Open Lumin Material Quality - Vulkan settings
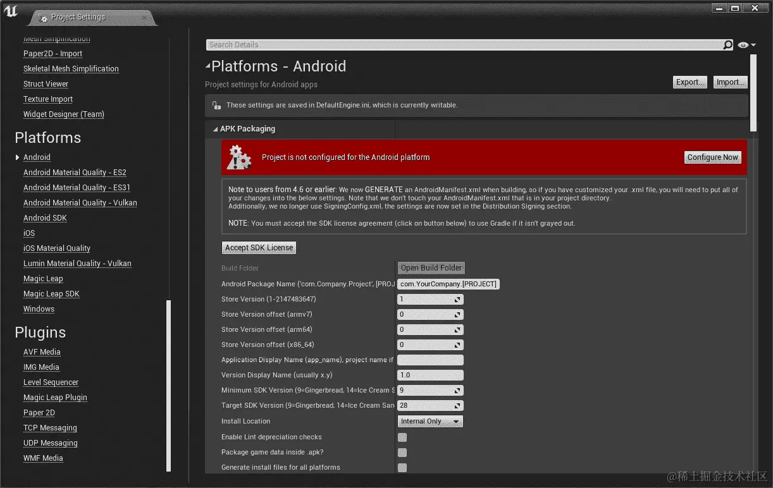Viewport: 773px width, 488px height. point(77,264)
